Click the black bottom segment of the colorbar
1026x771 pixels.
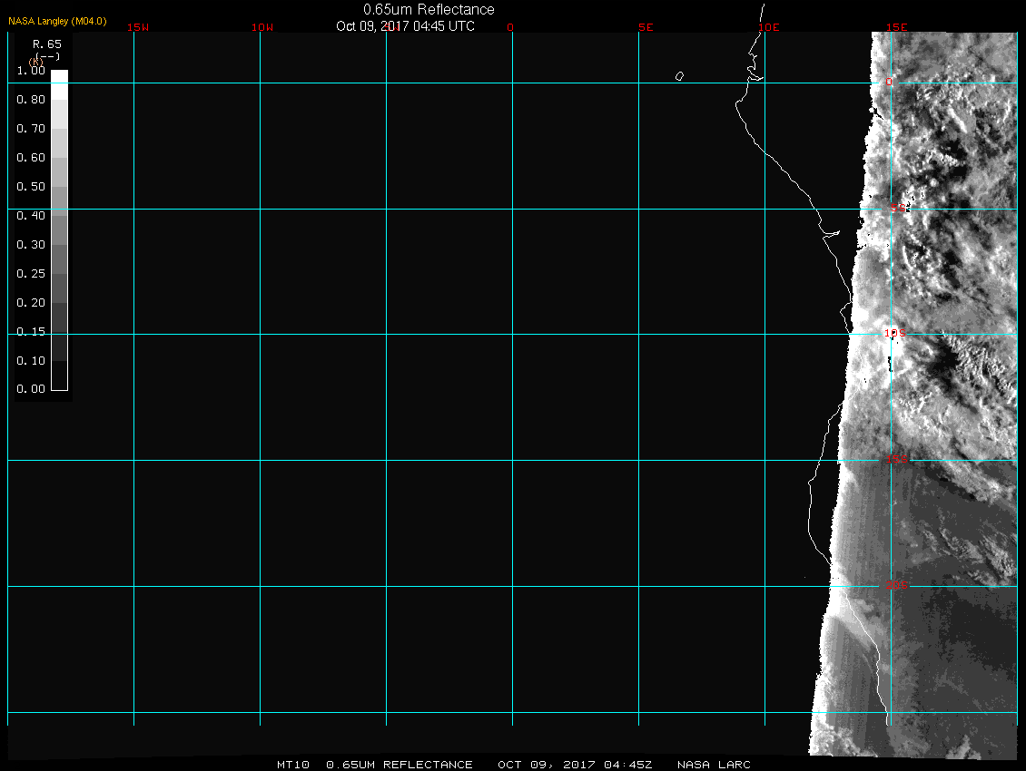click(59, 375)
